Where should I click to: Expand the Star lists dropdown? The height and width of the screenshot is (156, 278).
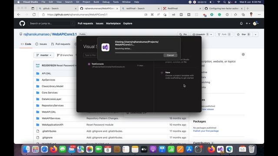255,34
